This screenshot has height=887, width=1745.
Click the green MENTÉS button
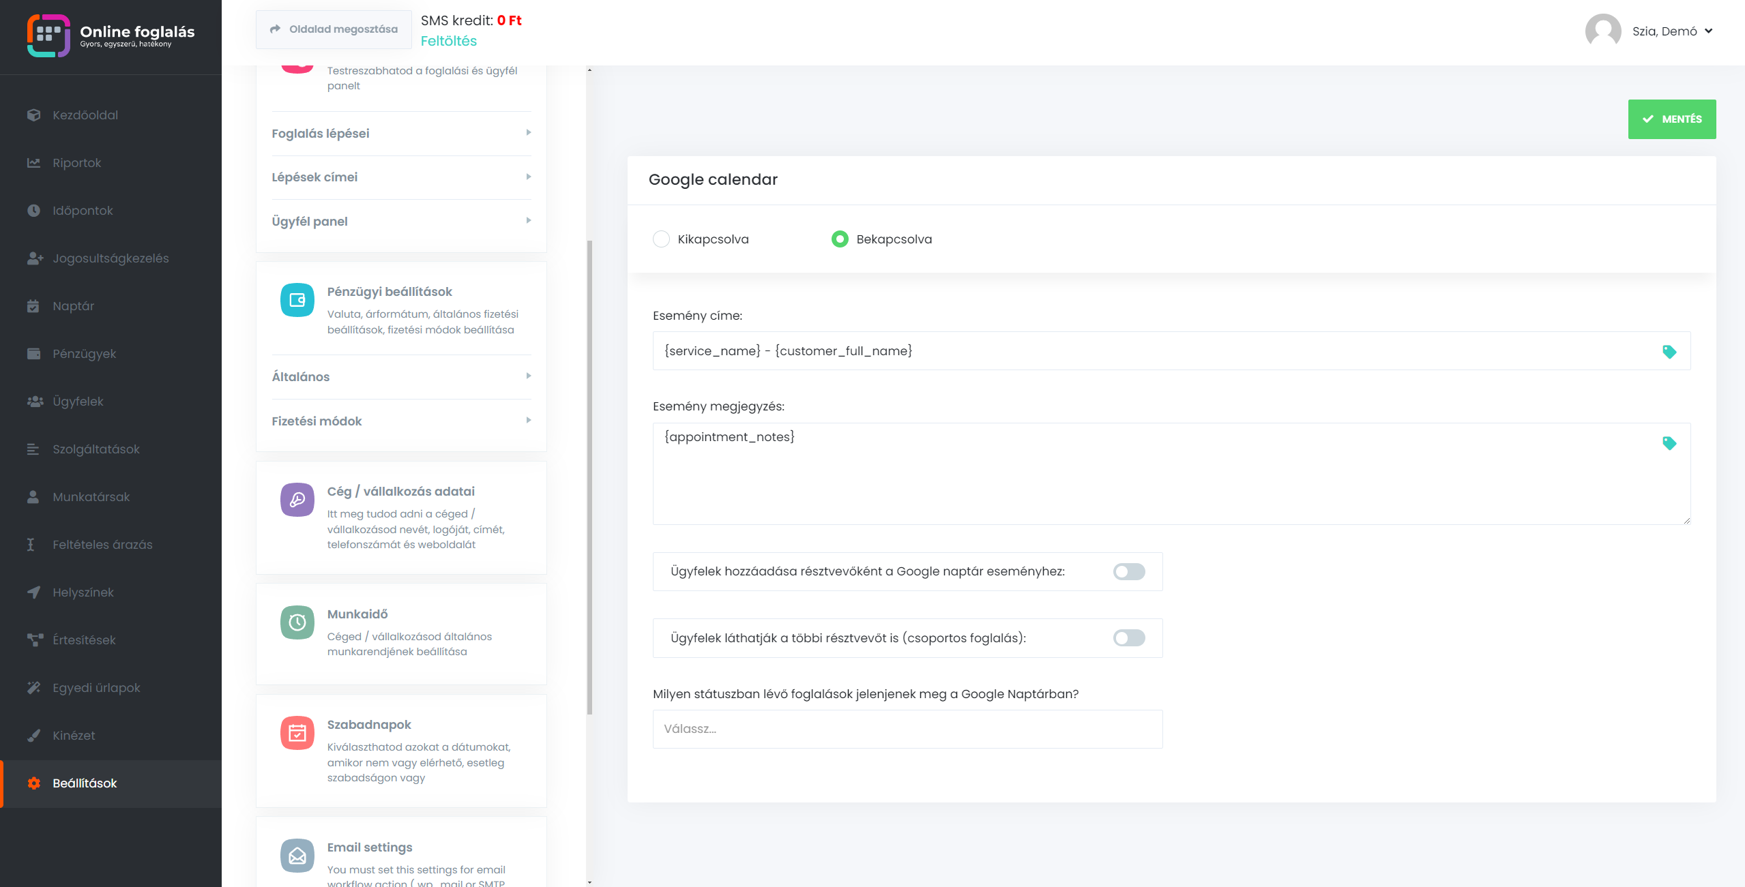1671,119
